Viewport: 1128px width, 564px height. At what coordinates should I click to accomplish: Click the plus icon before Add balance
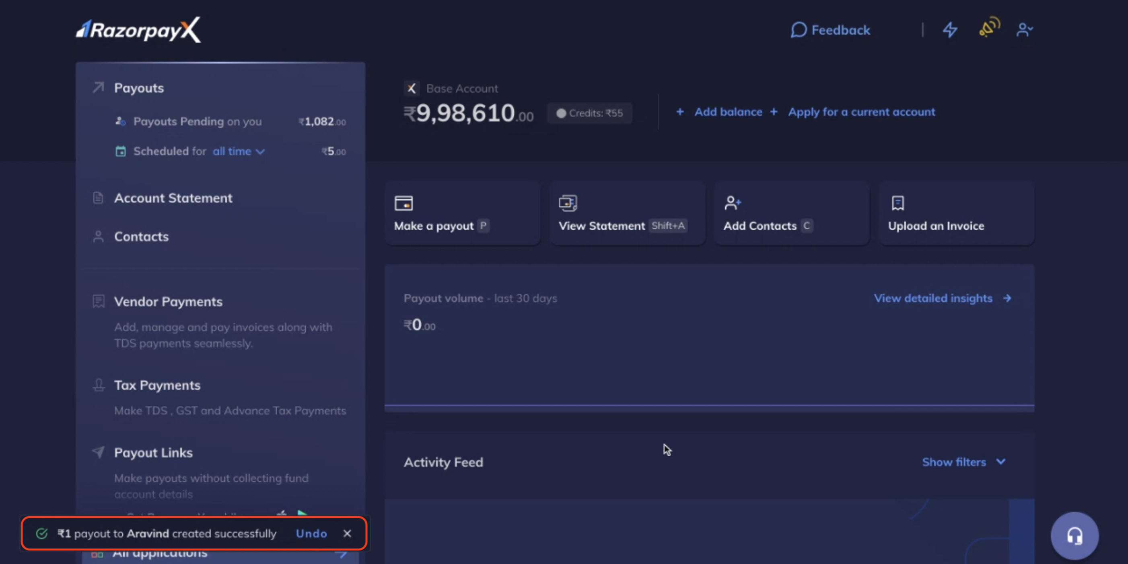click(x=679, y=112)
